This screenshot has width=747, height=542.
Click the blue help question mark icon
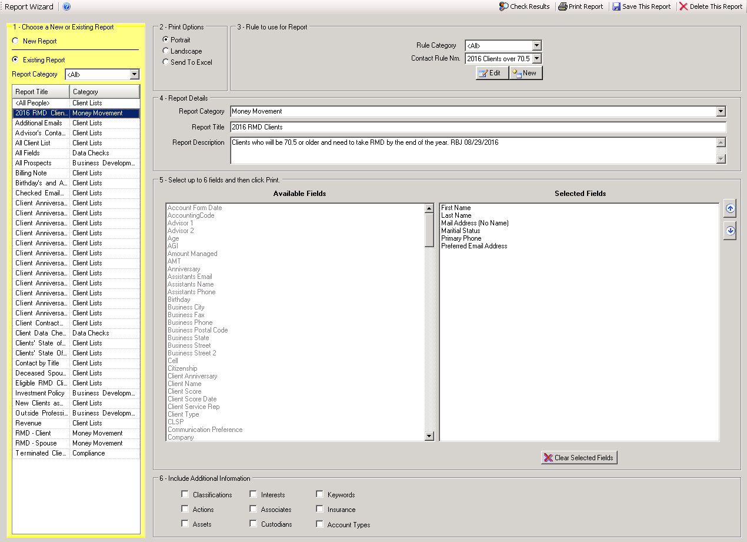click(66, 7)
